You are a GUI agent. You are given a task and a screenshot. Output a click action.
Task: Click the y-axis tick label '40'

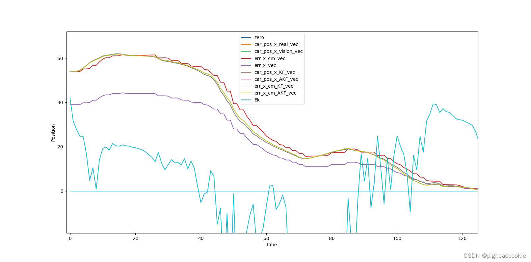pos(60,102)
